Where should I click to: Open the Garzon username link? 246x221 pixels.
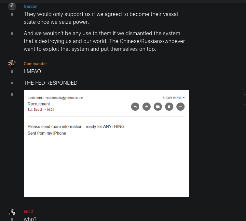click(x=31, y=7)
